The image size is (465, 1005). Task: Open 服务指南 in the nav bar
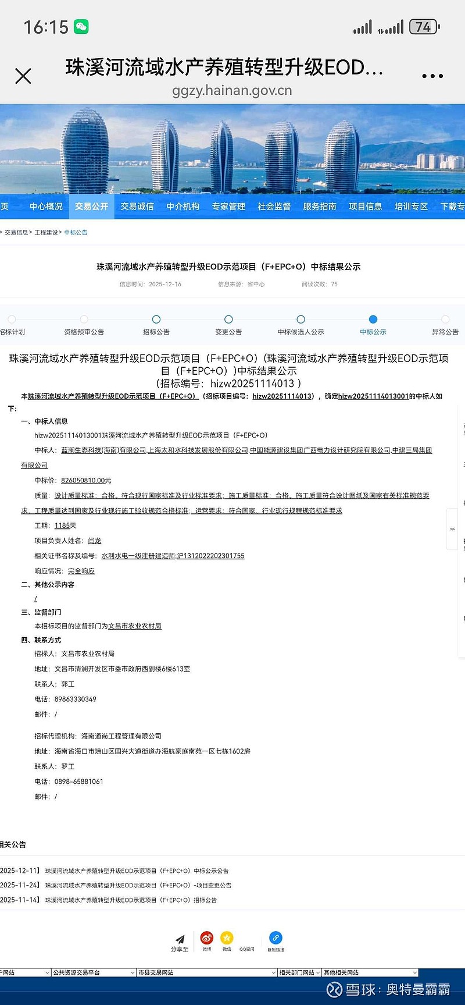coord(320,207)
